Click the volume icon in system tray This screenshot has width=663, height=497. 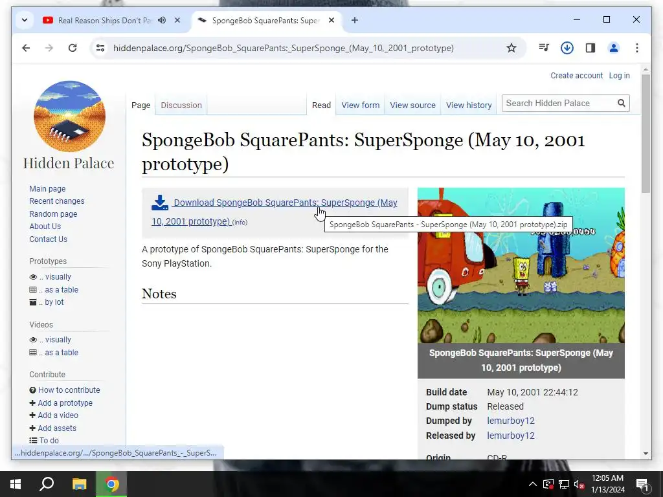[x=579, y=484]
